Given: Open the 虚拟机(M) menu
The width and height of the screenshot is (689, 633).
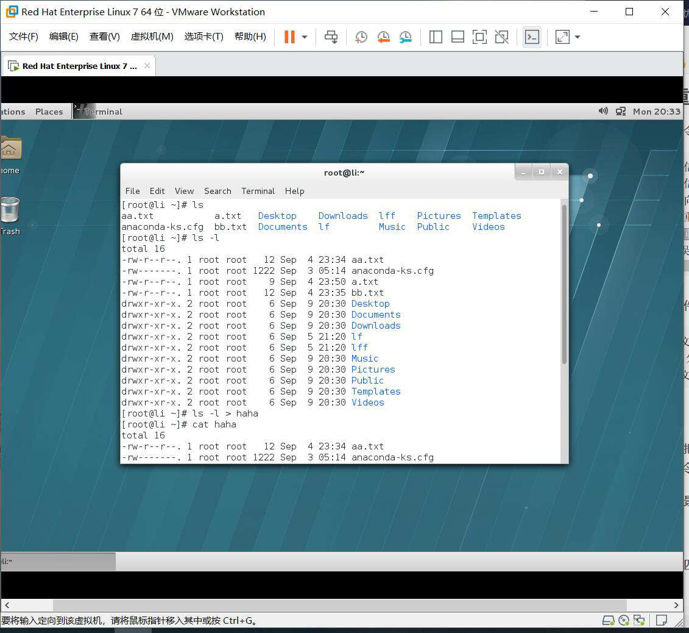Looking at the screenshot, I should [152, 37].
